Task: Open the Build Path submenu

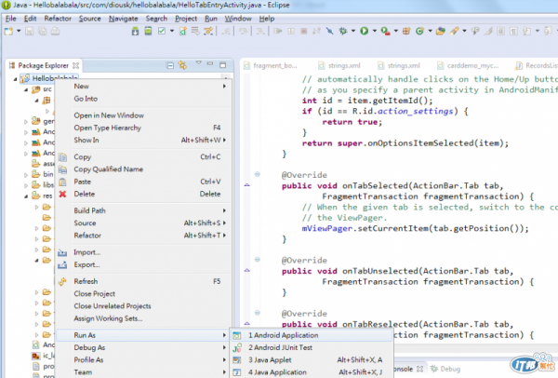Action: click(x=144, y=210)
